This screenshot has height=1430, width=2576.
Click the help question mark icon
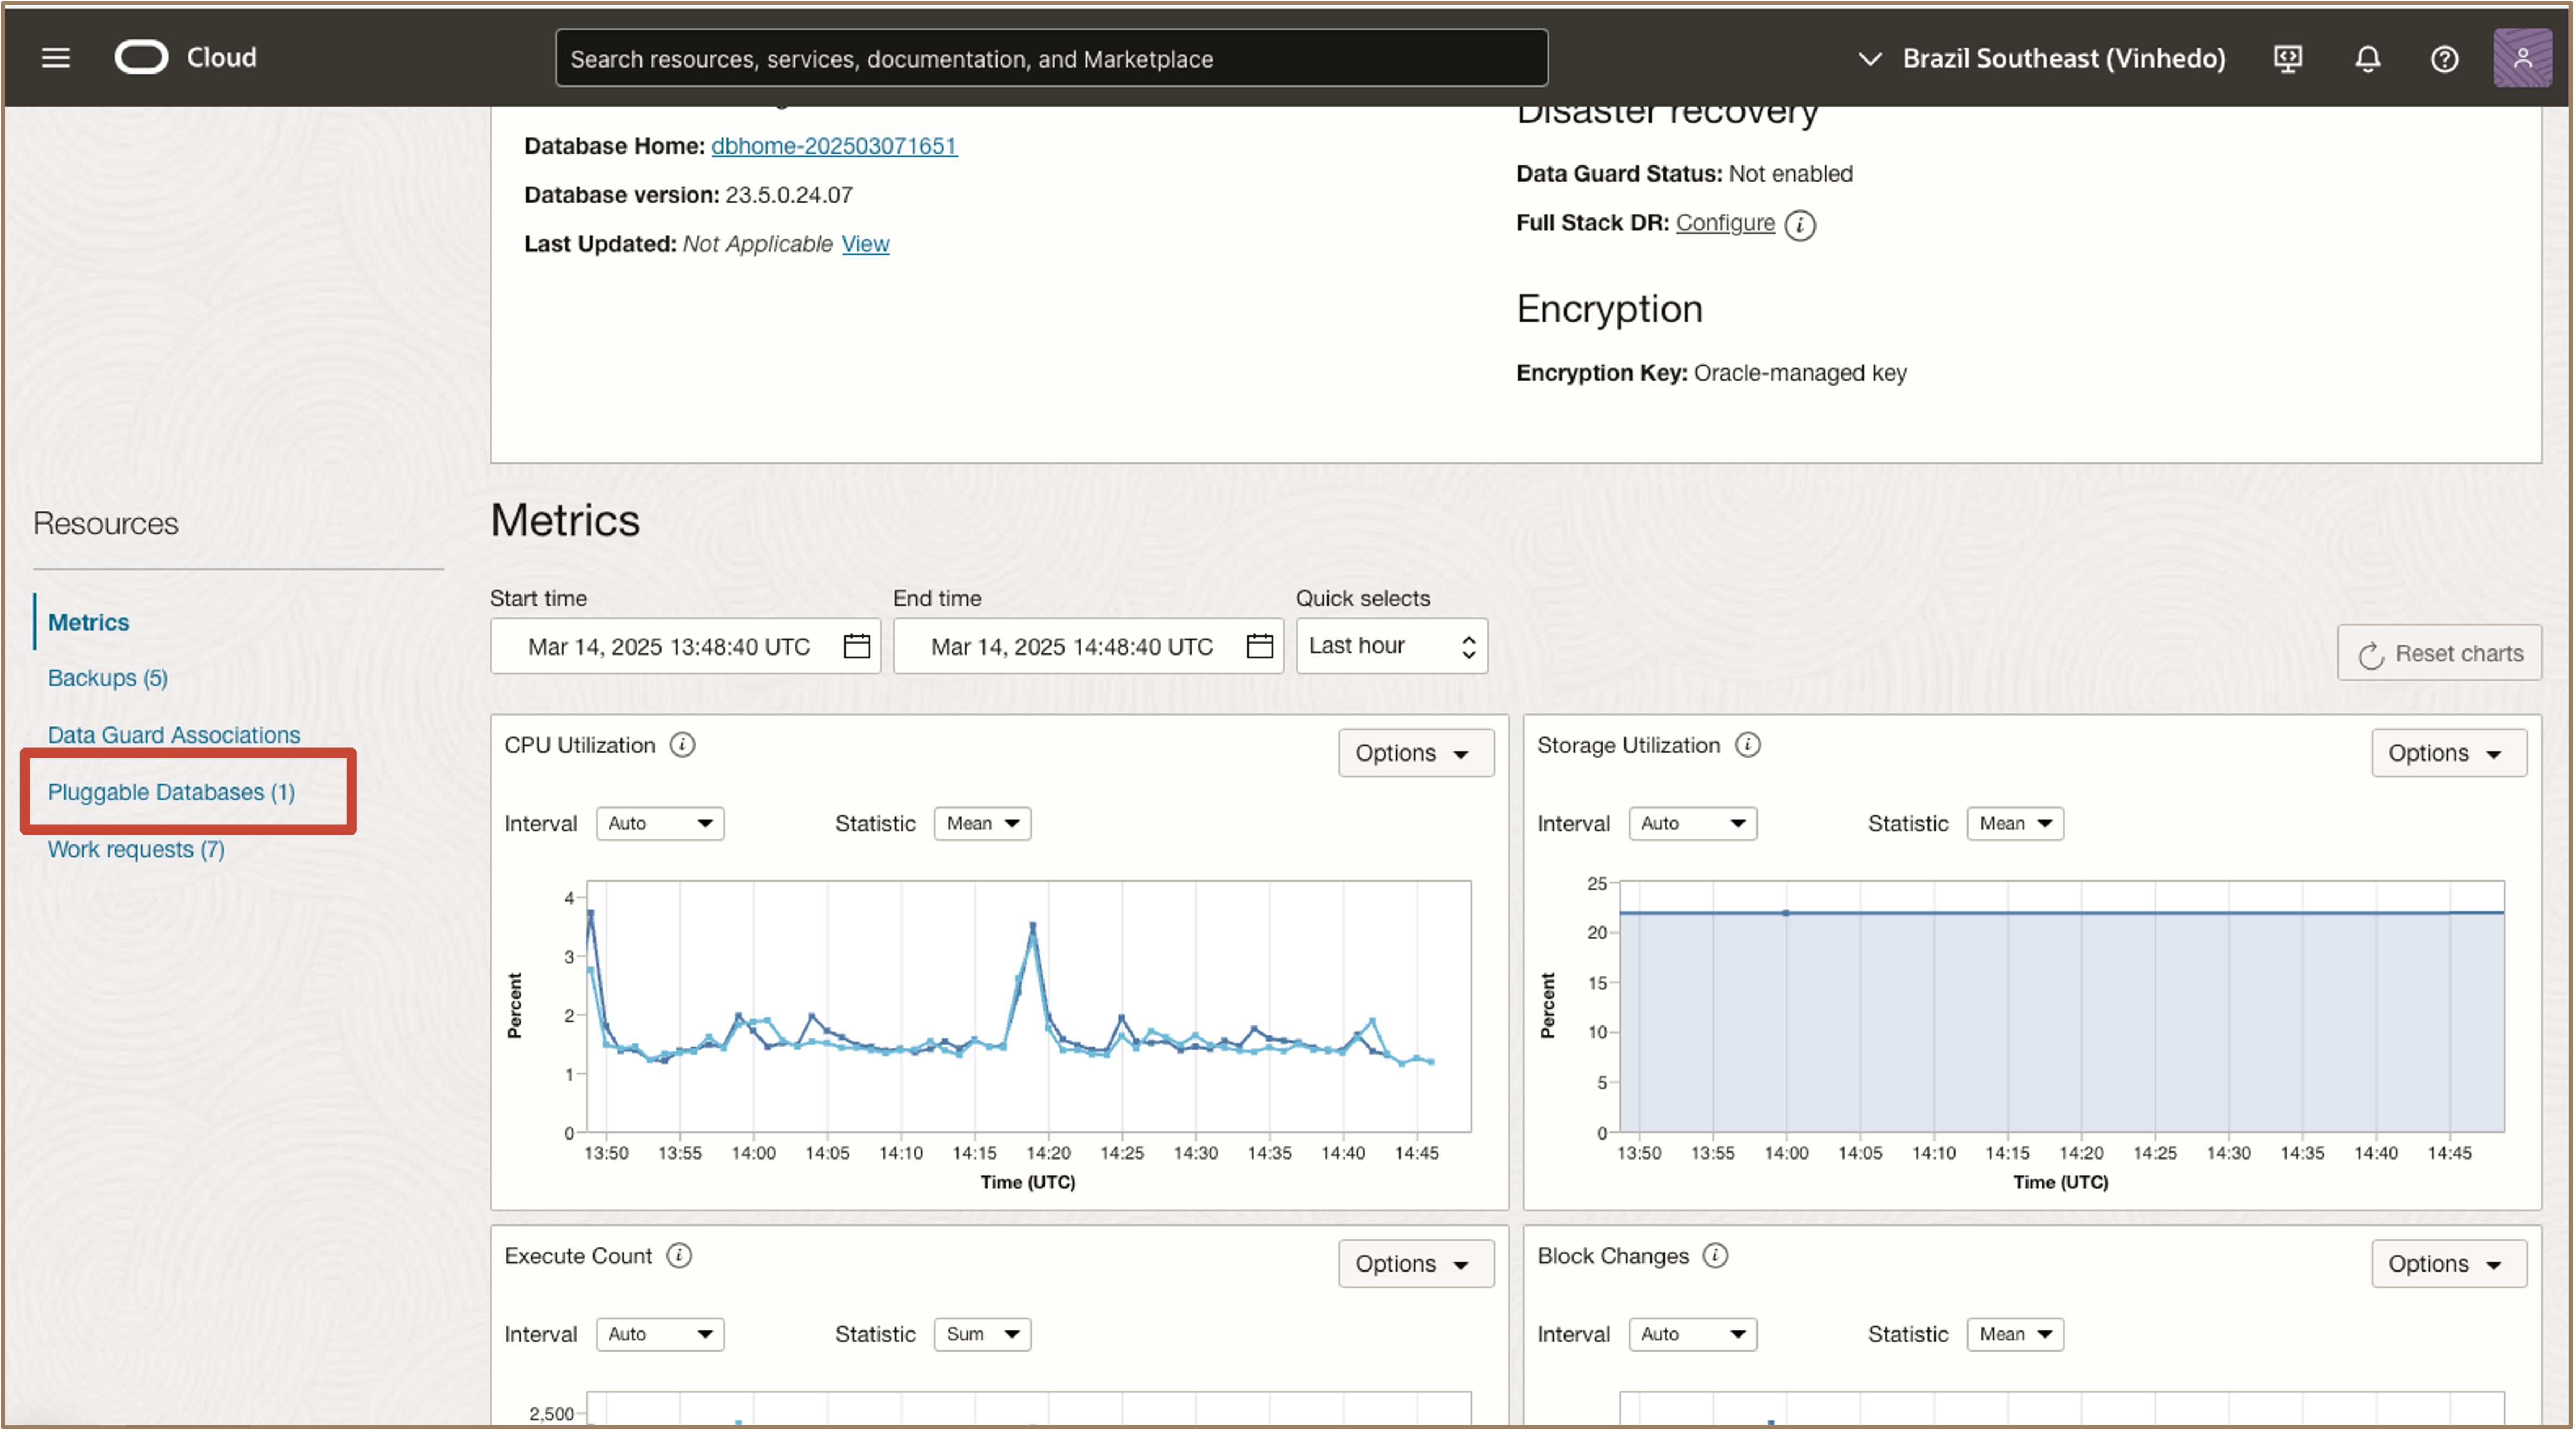[2444, 59]
